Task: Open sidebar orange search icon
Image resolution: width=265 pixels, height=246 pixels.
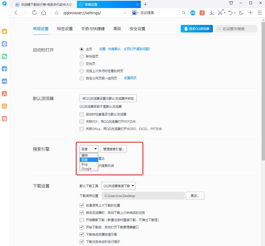Action: [x=4, y=106]
